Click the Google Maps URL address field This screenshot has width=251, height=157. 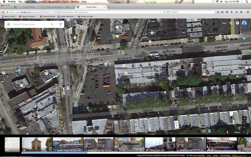pos(83,12)
